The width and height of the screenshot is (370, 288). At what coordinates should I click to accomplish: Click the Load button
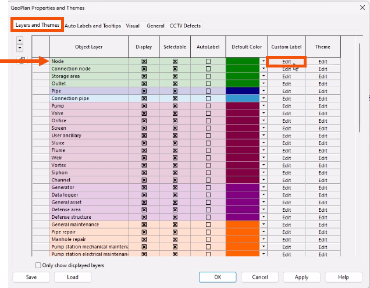(73, 277)
